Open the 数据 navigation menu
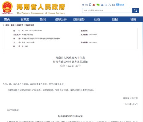Viewport: 143px width, 122px height. pos(115,19)
